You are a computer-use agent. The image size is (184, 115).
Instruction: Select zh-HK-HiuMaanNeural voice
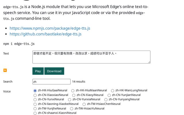click(x=73, y=91)
